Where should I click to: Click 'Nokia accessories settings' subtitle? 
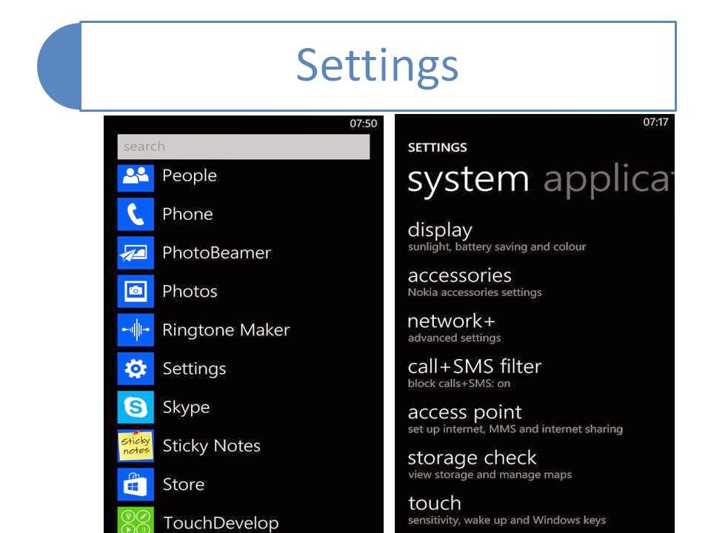(x=474, y=292)
